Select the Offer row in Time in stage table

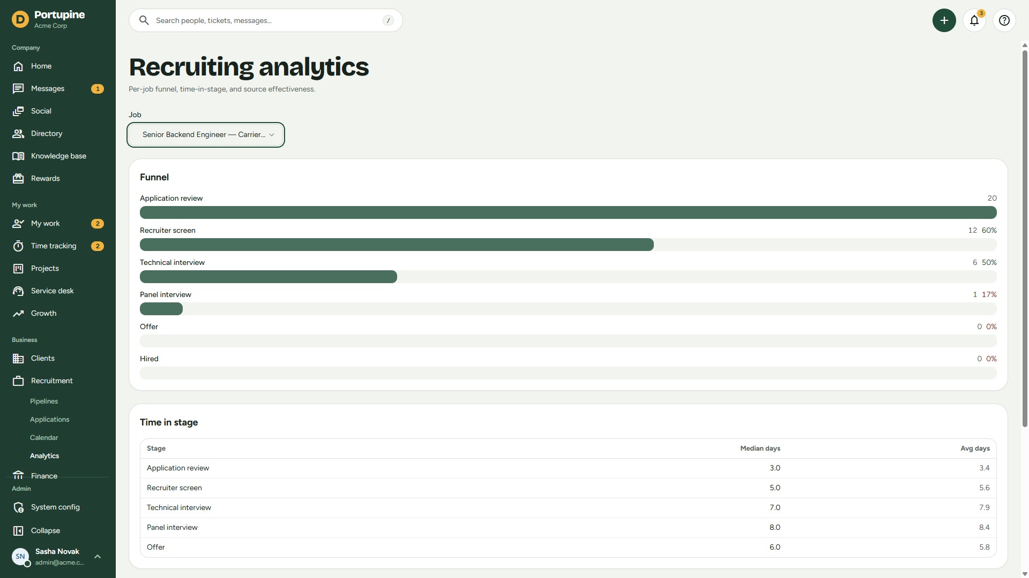(568, 547)
